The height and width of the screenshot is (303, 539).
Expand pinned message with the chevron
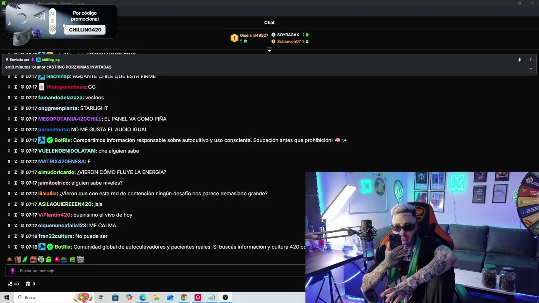(531, 69)
